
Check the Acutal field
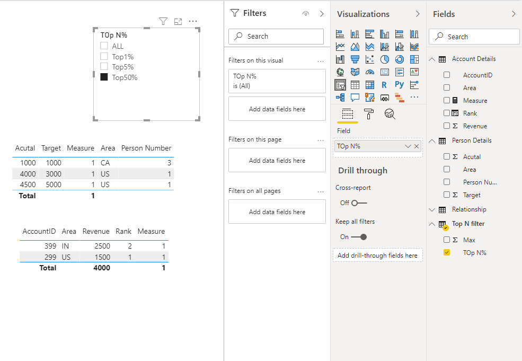pyautogui.click(x=447, y=156)
